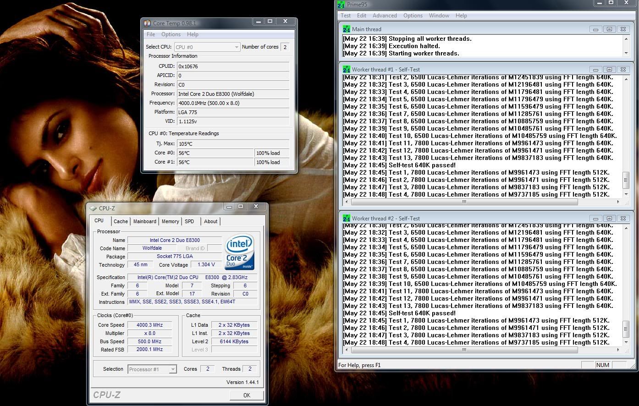The image size is (639, 406).
Task: Click the Worker thread #2 window icon
Action: click(x=347, y=218)
